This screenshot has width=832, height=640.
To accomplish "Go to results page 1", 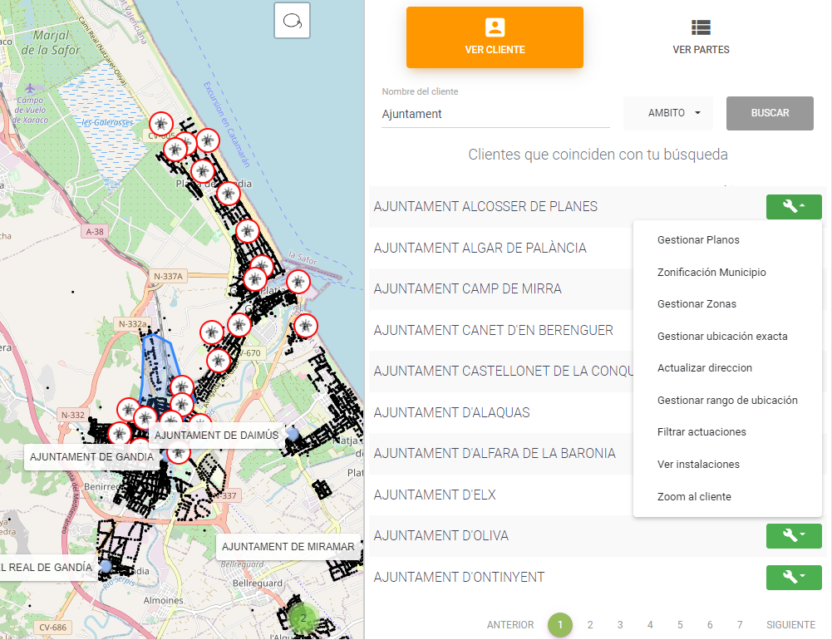I will (560, 625).
